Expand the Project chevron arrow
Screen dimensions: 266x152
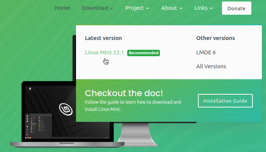pyautogui.click(x=147, y=8)
